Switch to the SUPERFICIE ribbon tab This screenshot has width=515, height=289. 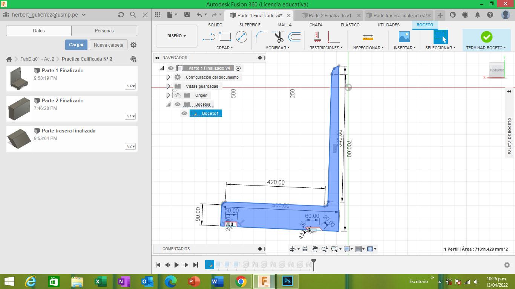[x=250, y=25]
